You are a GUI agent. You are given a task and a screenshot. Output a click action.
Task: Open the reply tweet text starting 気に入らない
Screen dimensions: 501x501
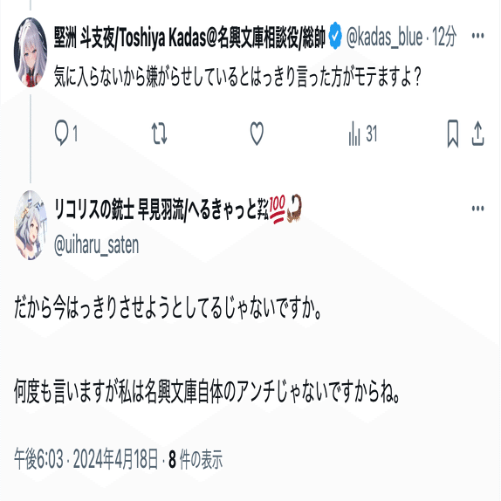click(237, 77)
